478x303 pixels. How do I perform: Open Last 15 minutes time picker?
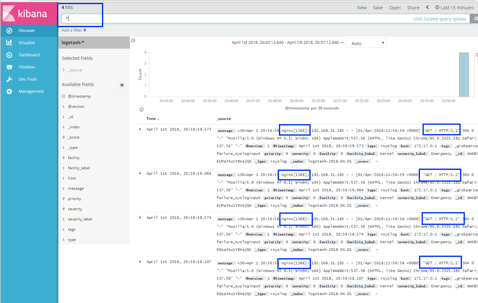454,8
